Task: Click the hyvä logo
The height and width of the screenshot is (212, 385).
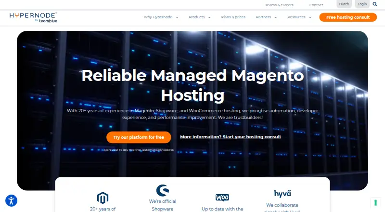Action: click(282, 194)
